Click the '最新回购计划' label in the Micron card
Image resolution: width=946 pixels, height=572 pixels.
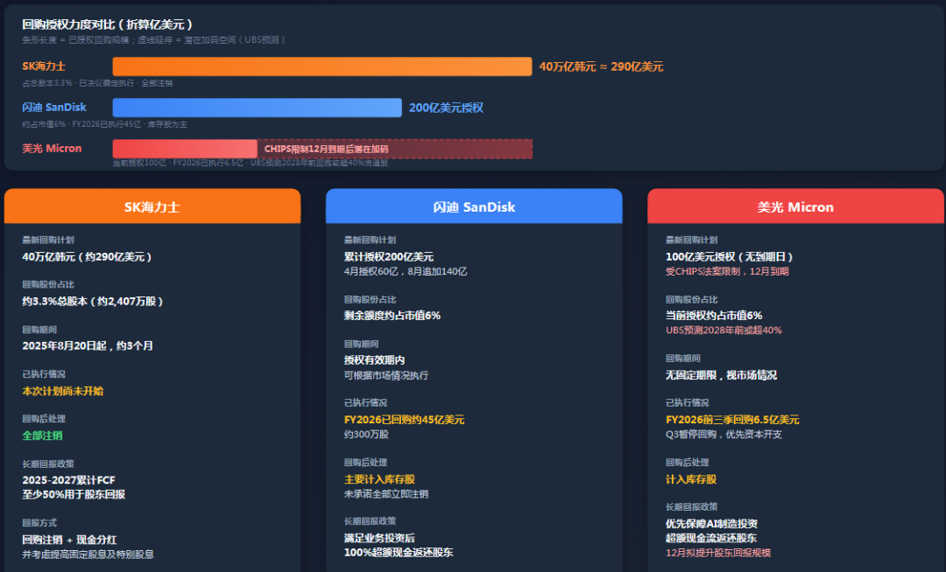coord(691,240)
